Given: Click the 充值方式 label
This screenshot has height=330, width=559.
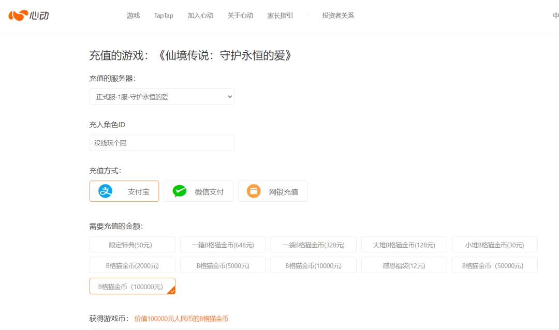Looking at the screenshot, I should point(105,171).
